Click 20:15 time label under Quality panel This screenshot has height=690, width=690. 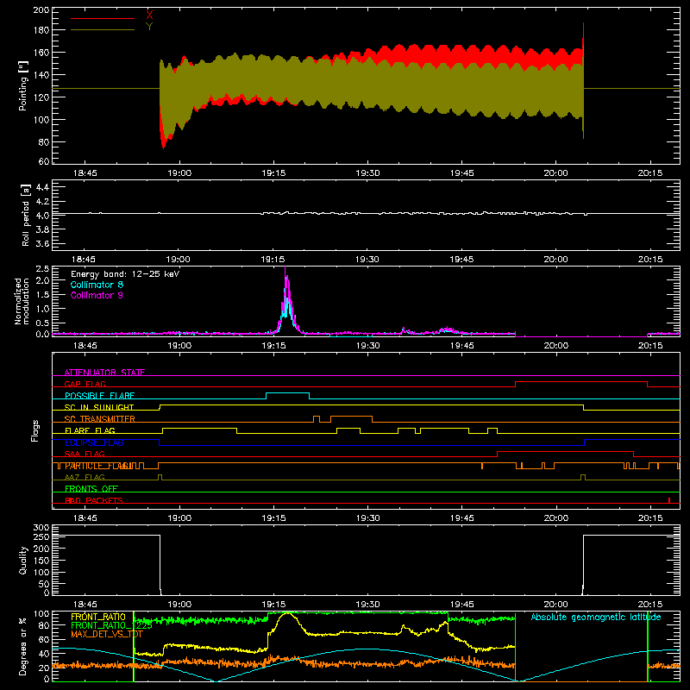coord(650,605)
